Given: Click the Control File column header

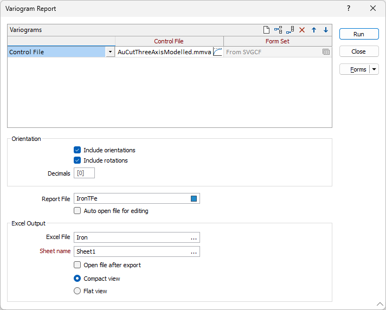Looking at the screenshot, I should 169,41.
